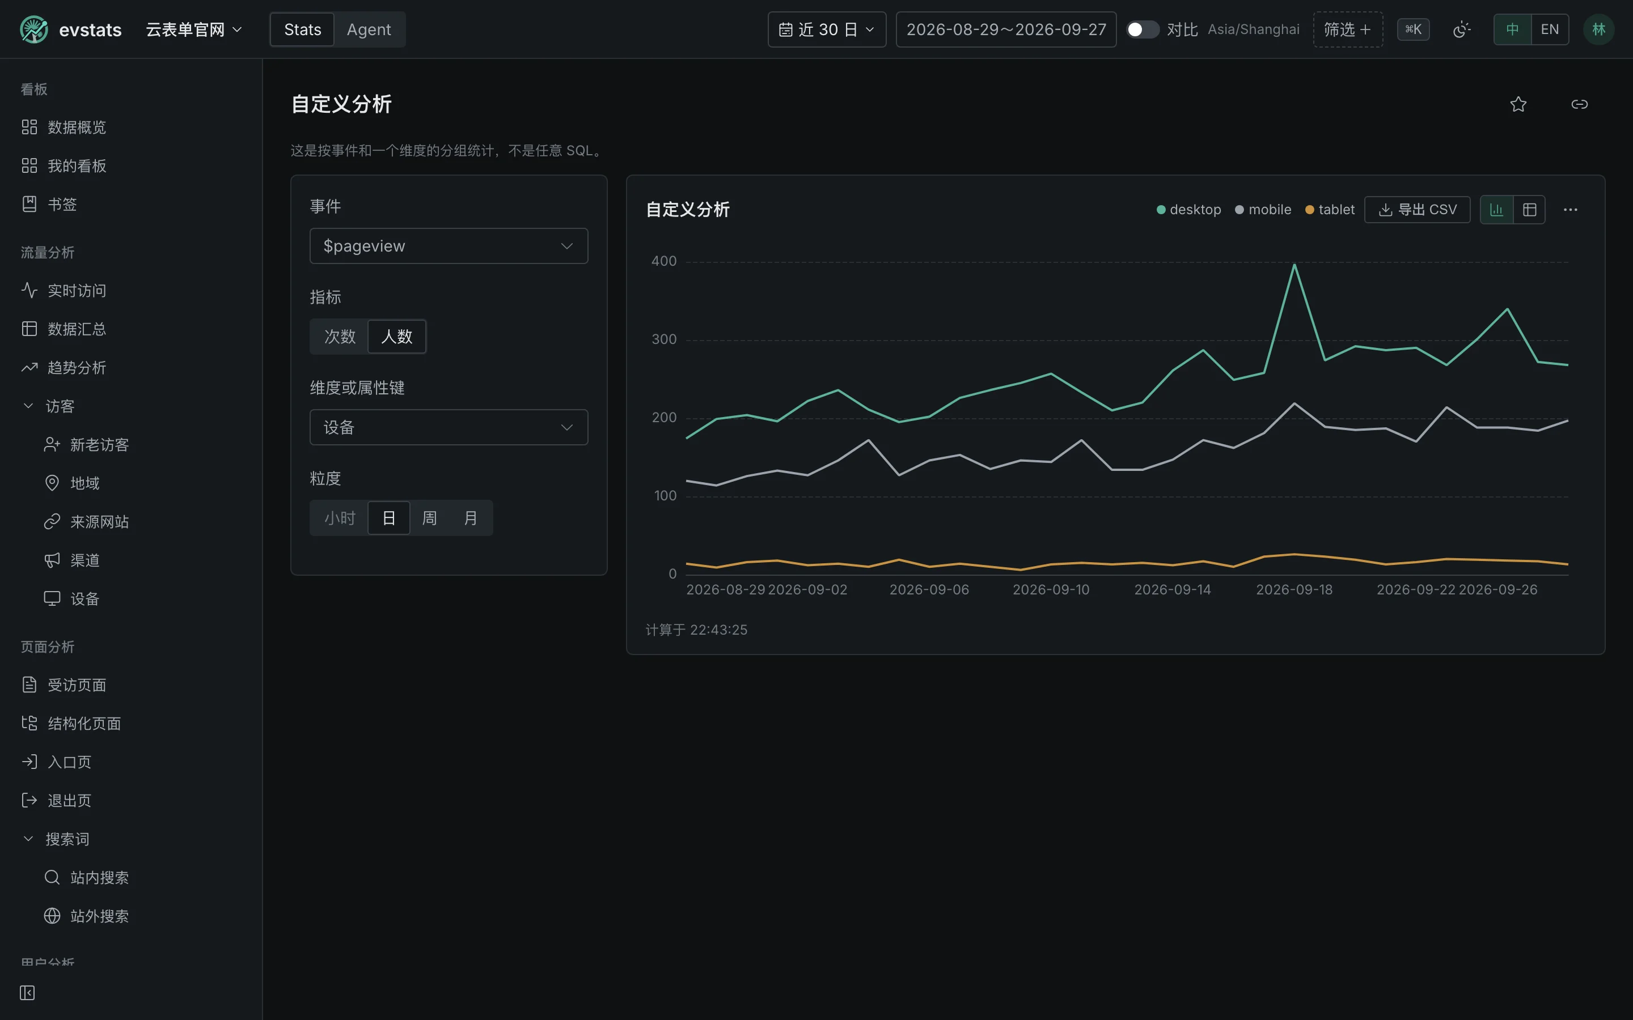Open command palette ⌘K shortcut
The height and width of the screenshot is (1020, 1633).
1413,29
